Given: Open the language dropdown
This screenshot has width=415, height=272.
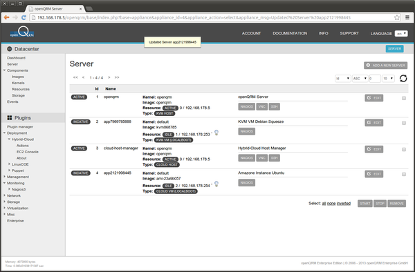Looking at the screenshot, I should tap(401, 34).
